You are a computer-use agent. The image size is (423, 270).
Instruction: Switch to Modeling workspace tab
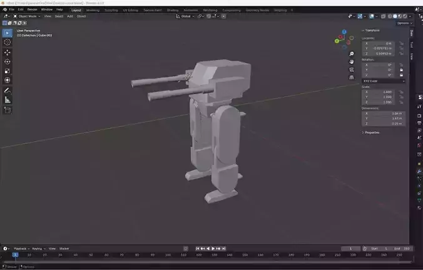[x=93, y=10]
